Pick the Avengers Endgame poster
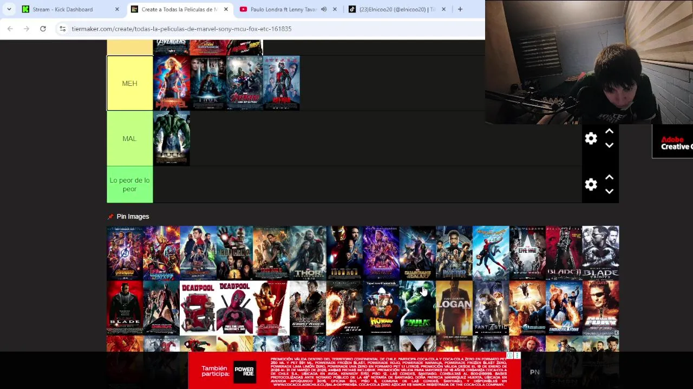 (381, 252)
